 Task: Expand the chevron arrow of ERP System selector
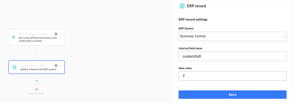coord(284,36)
